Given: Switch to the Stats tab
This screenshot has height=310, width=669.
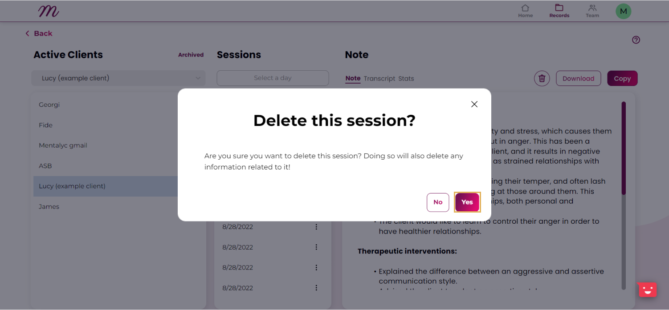Looking at the screenshot, I should [406, 79].
